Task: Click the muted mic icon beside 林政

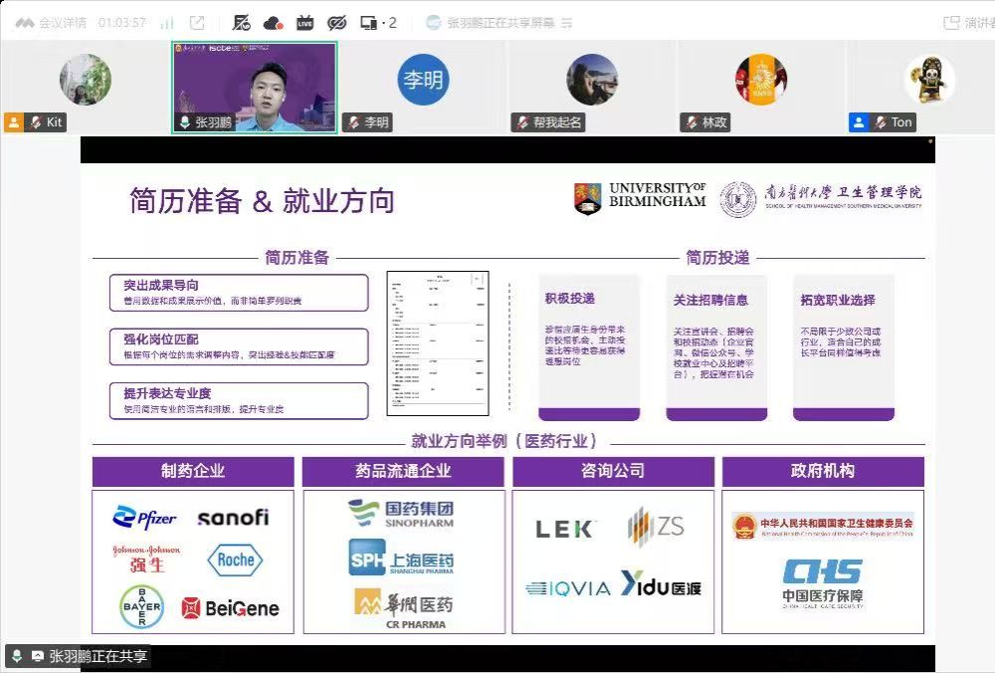Action: pyautogui.click(x=692, y=121)
